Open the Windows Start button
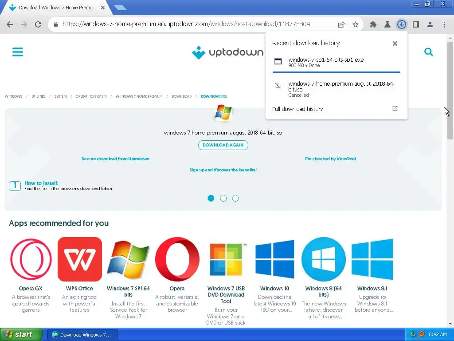The width and height of the screenshot is (454, 341). [x=21, y=335]
